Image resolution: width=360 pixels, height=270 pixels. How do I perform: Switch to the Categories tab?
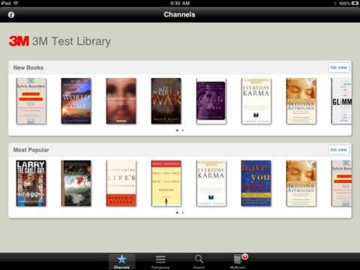point(160,262)
